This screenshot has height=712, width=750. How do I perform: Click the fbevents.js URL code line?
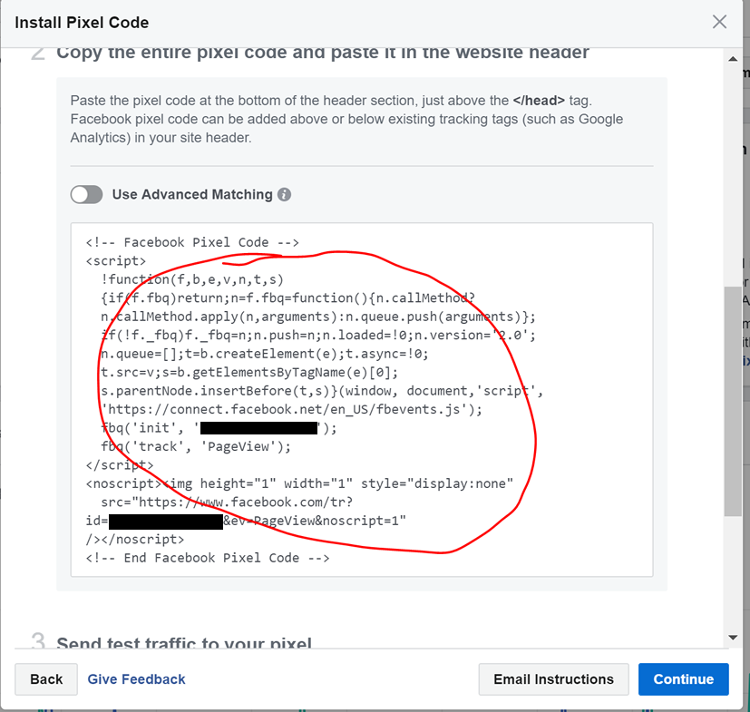[292, 410]
